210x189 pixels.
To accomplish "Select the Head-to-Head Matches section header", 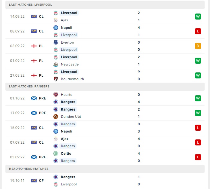I will 105,169.
